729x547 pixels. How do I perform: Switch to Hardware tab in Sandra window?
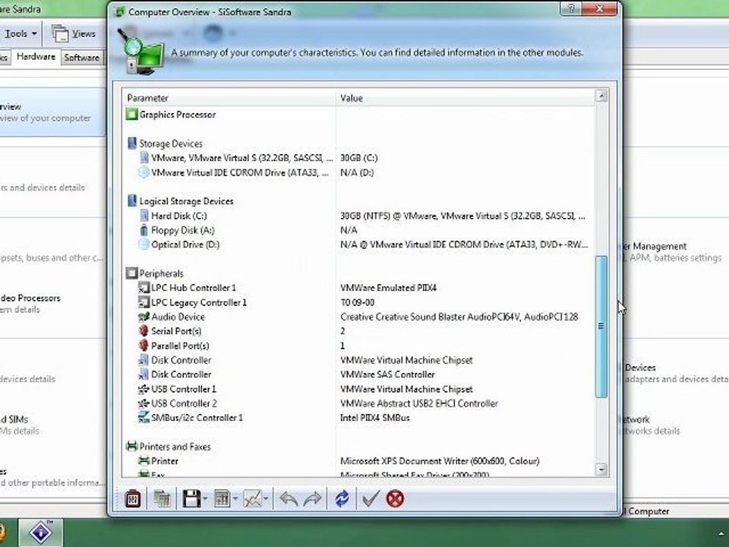point(36,57)
